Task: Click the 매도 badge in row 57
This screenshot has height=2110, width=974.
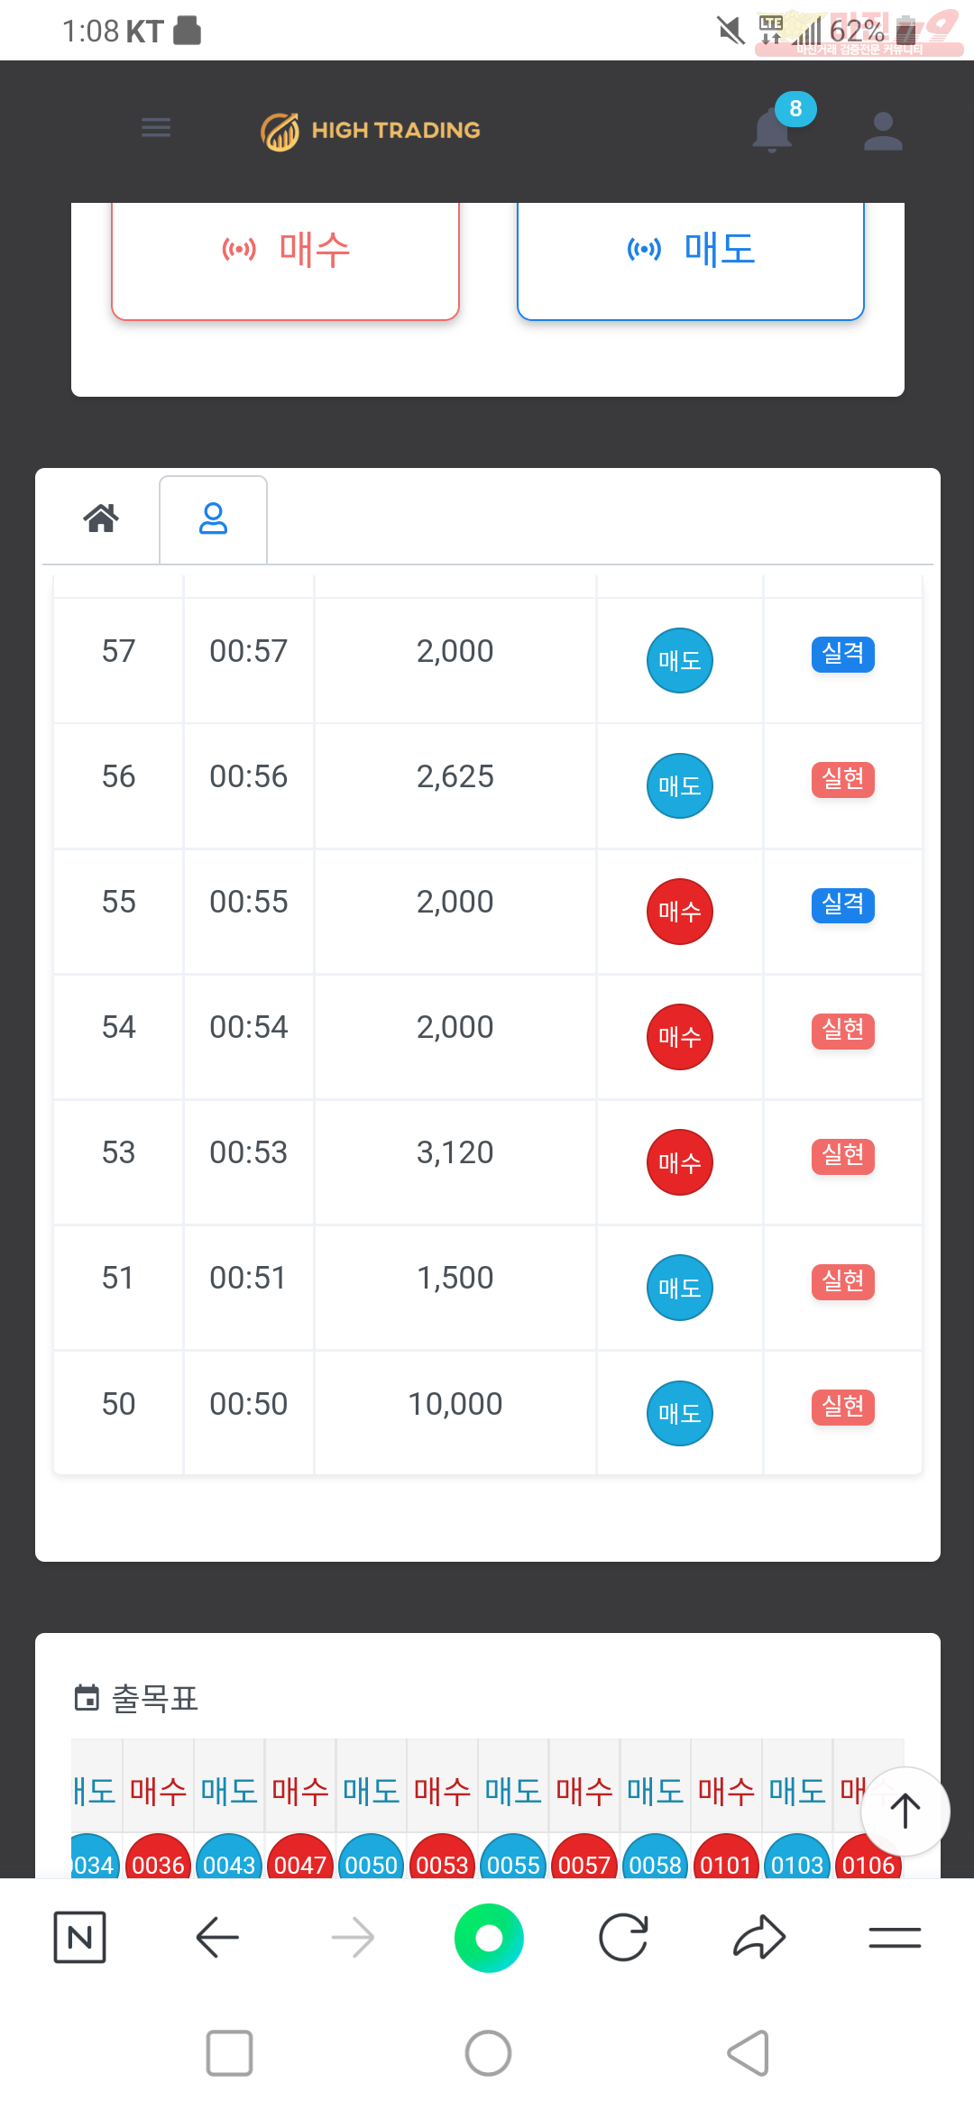Action: click(x=680, y=660)
